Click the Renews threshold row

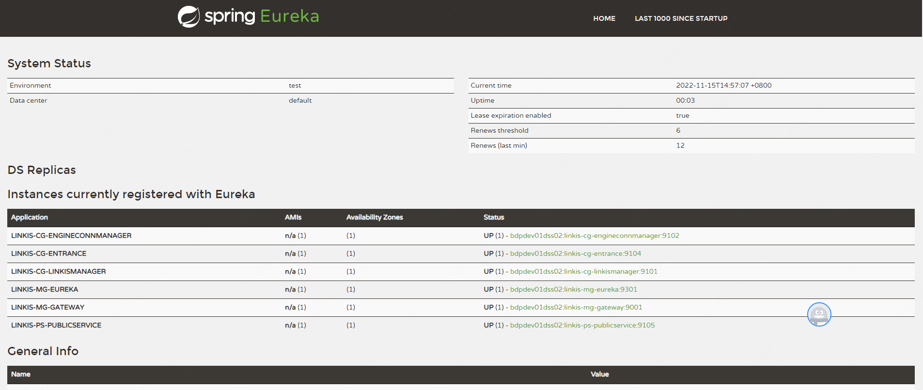coord(500,130)
